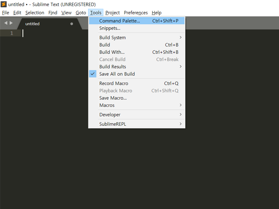279x209 pixels.
Task: Choose Snippets… menu entry
Action: coord(137,28)
